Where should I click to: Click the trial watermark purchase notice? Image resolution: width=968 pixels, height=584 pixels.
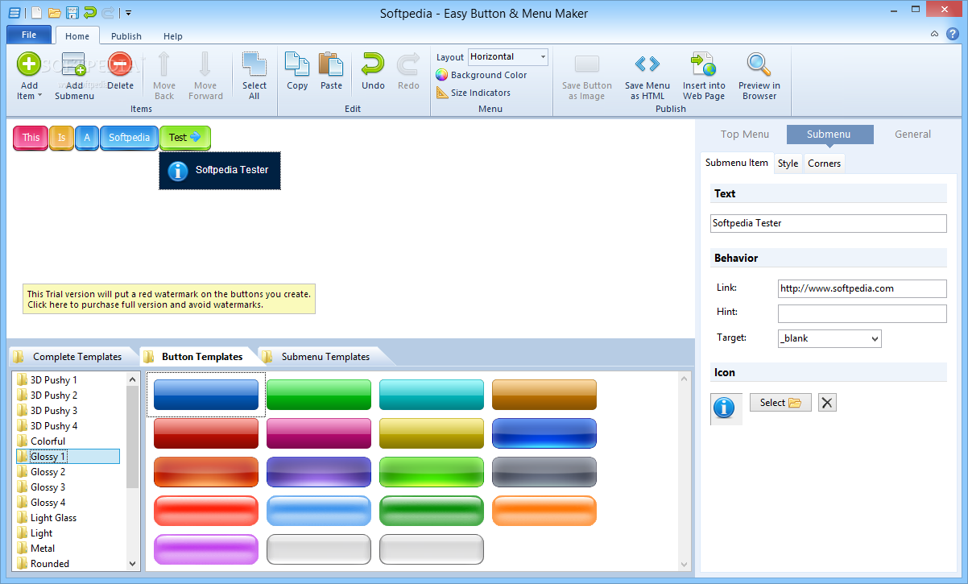click(168, 300)
